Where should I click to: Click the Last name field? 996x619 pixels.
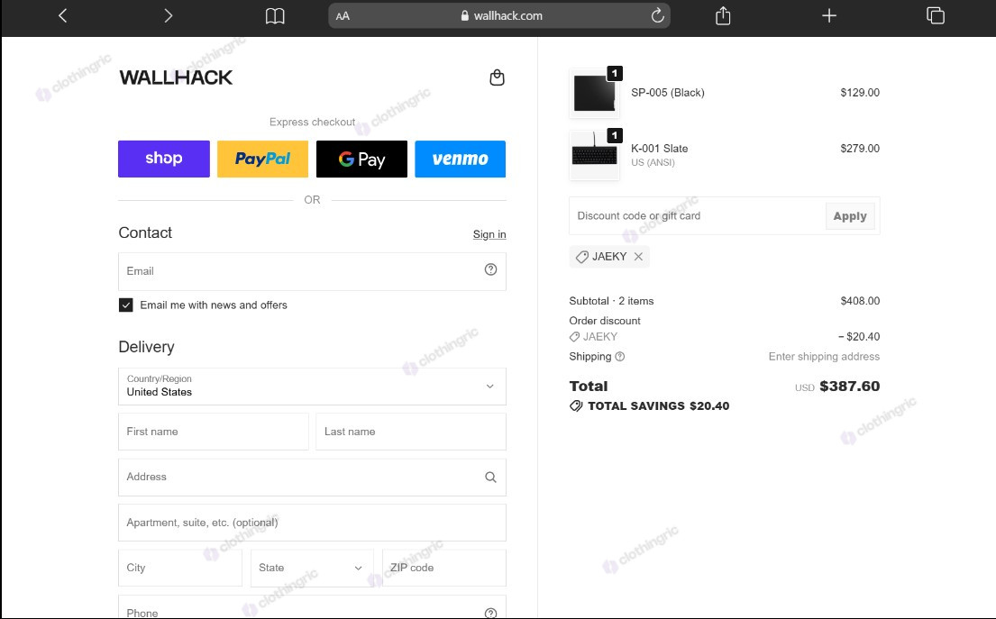411,432
